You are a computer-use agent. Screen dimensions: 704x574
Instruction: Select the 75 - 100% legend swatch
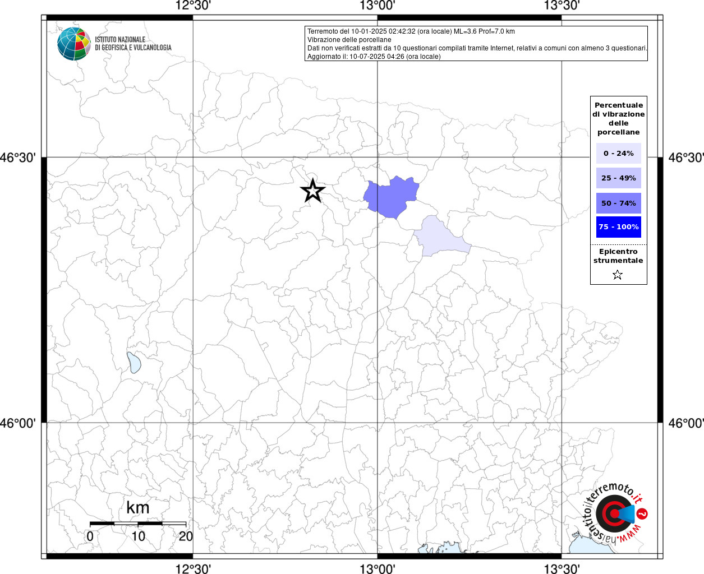pyautogui.click(x=618, y=227)
